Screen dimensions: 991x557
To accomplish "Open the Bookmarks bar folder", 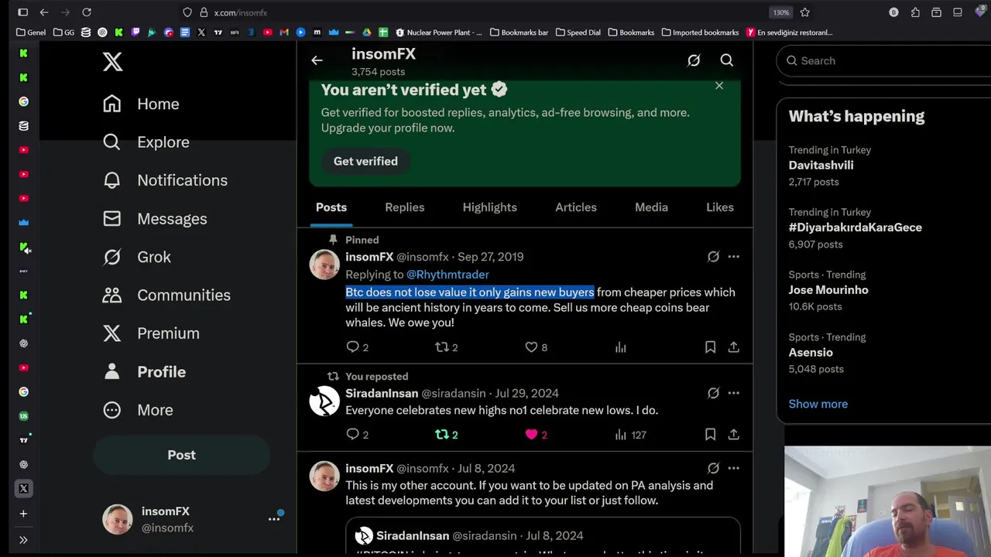I will click(519, 32).
